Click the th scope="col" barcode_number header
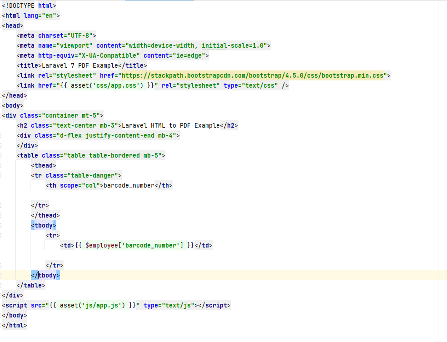The width and height of the screenshot is (447, 342). [x=109, y=185]
